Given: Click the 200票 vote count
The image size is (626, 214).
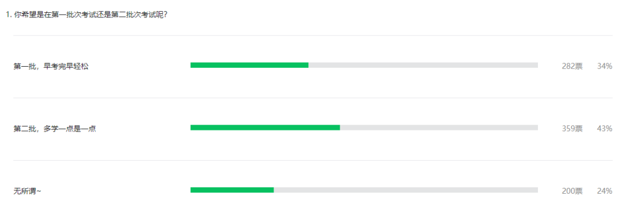Looking at the screenshot, I should [x=572, y=191].
